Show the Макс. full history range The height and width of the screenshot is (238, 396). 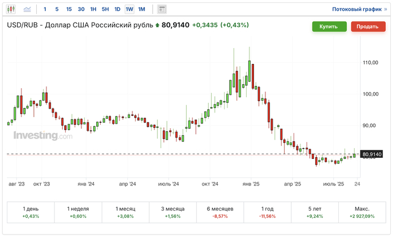coord(361,213)
